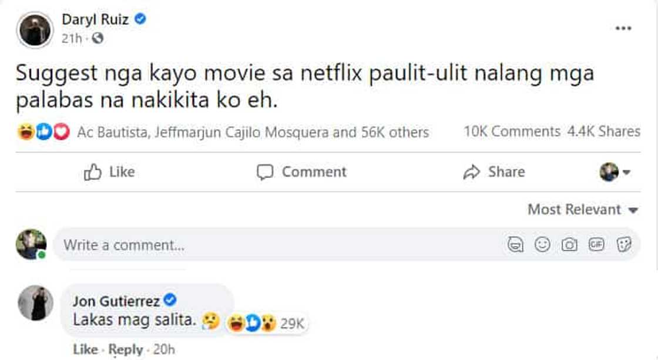658x360 pixels.
Task: Attach a photo using the camera icon
Action: 569,245
